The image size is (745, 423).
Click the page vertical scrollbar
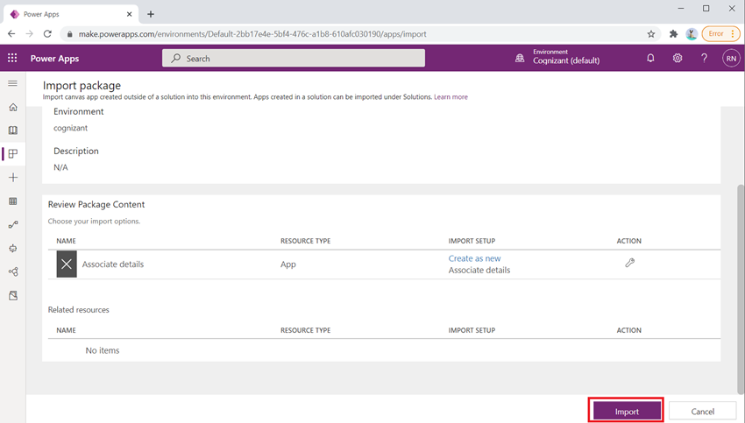(741, 290)
